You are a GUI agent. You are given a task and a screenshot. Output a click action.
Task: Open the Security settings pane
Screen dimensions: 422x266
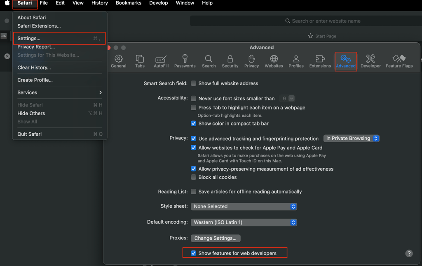(x=230, y=62)
